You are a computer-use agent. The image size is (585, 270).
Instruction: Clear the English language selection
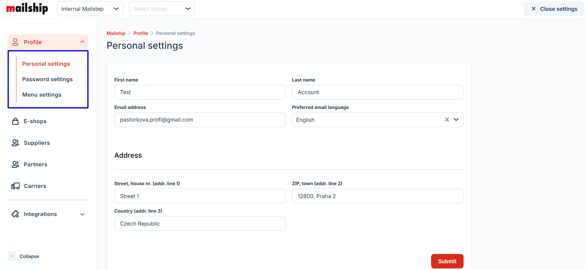point(447,120)
